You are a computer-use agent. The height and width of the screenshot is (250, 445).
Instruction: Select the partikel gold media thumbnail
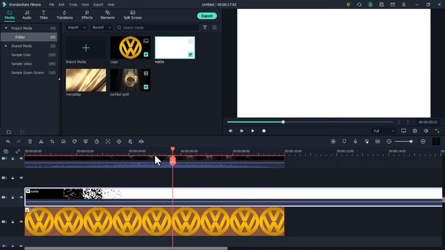tap(130, 80)
